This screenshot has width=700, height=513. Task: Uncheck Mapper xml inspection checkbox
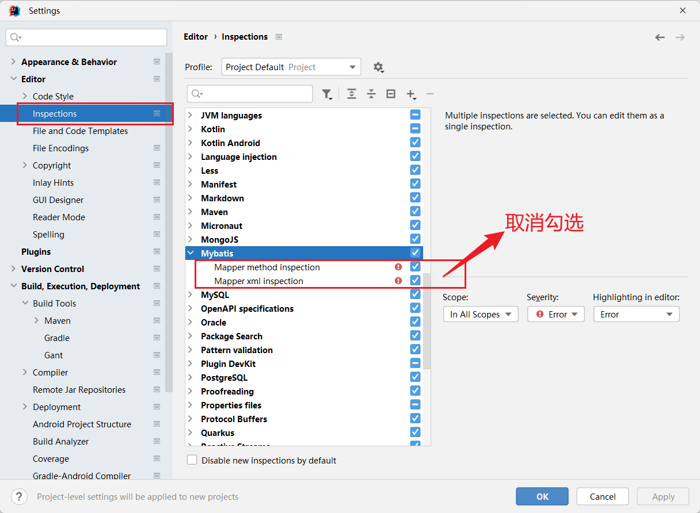coord(415,281)
